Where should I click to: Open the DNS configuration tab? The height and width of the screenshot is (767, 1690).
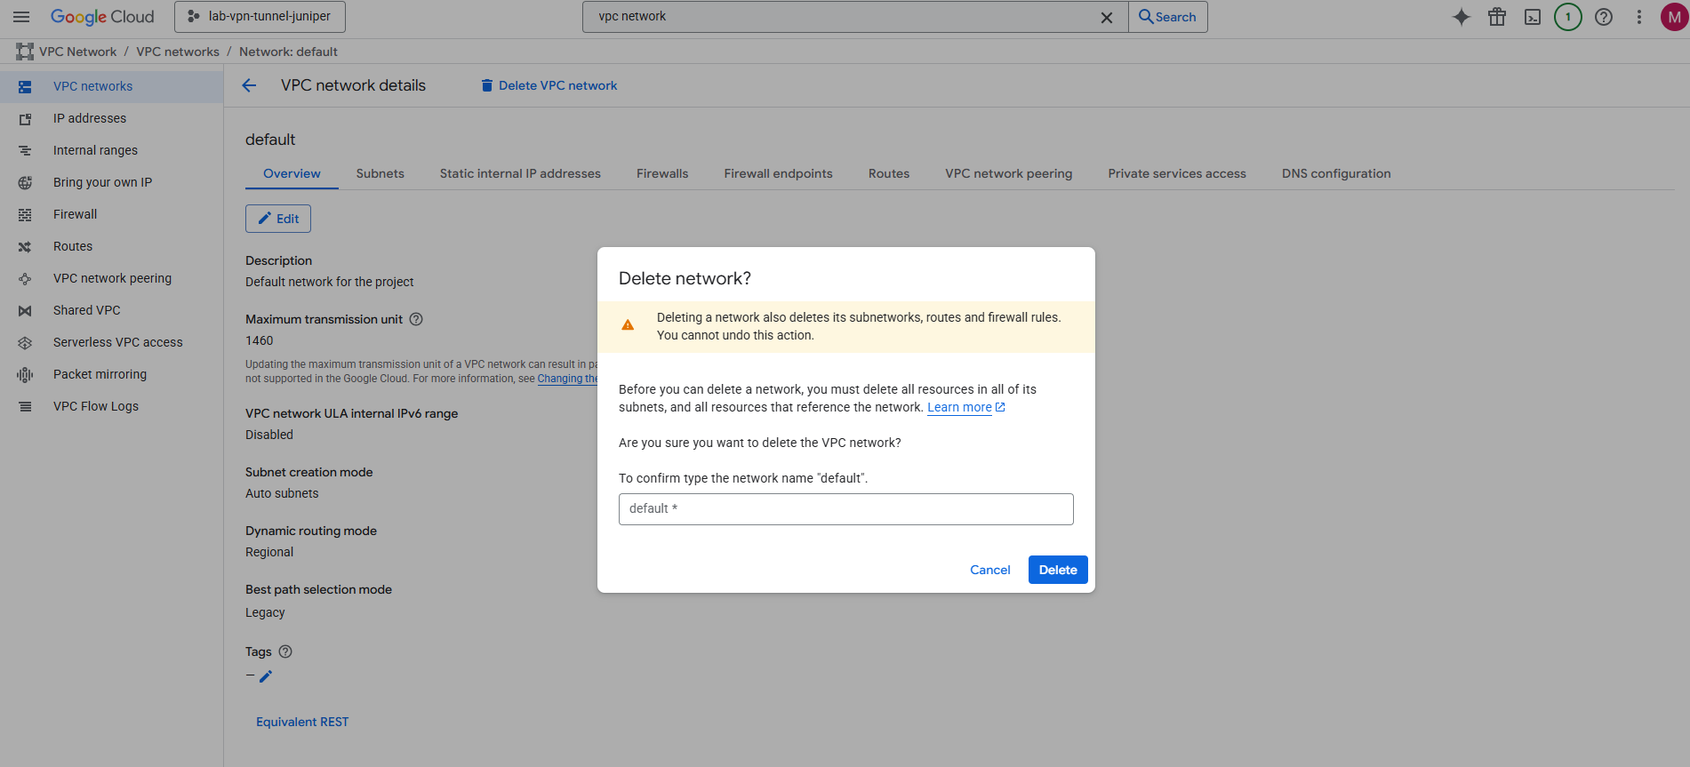tap(1336, 173)
